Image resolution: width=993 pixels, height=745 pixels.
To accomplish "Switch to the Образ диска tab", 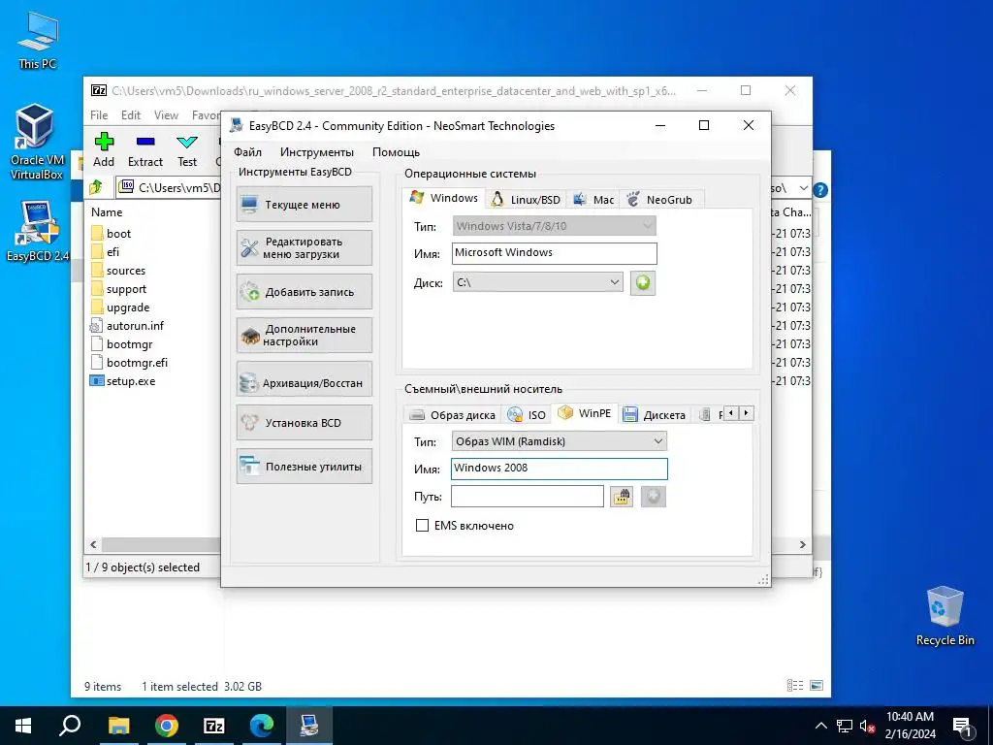I will (x=452, y=415).
